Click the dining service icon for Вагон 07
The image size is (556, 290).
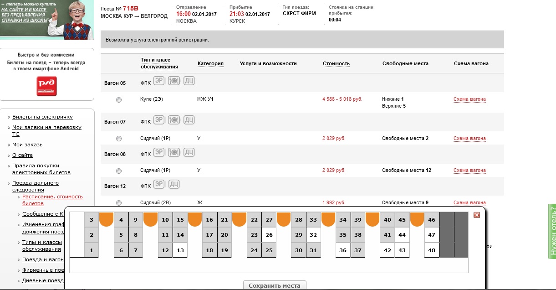(174, 120)
